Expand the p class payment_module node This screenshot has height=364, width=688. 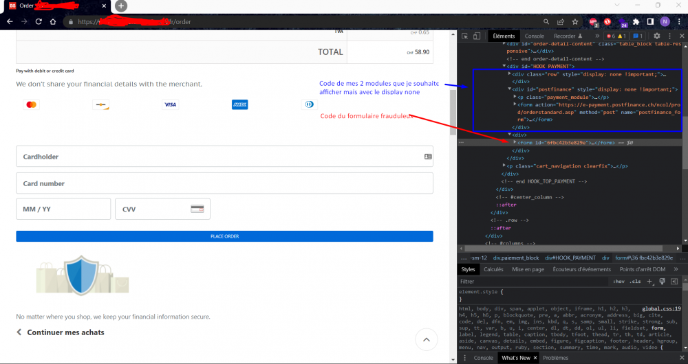[x=515, y=97]
